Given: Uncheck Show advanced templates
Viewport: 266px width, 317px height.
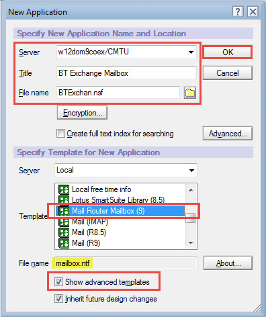Looking at the screenshot, I should [58, 281].
